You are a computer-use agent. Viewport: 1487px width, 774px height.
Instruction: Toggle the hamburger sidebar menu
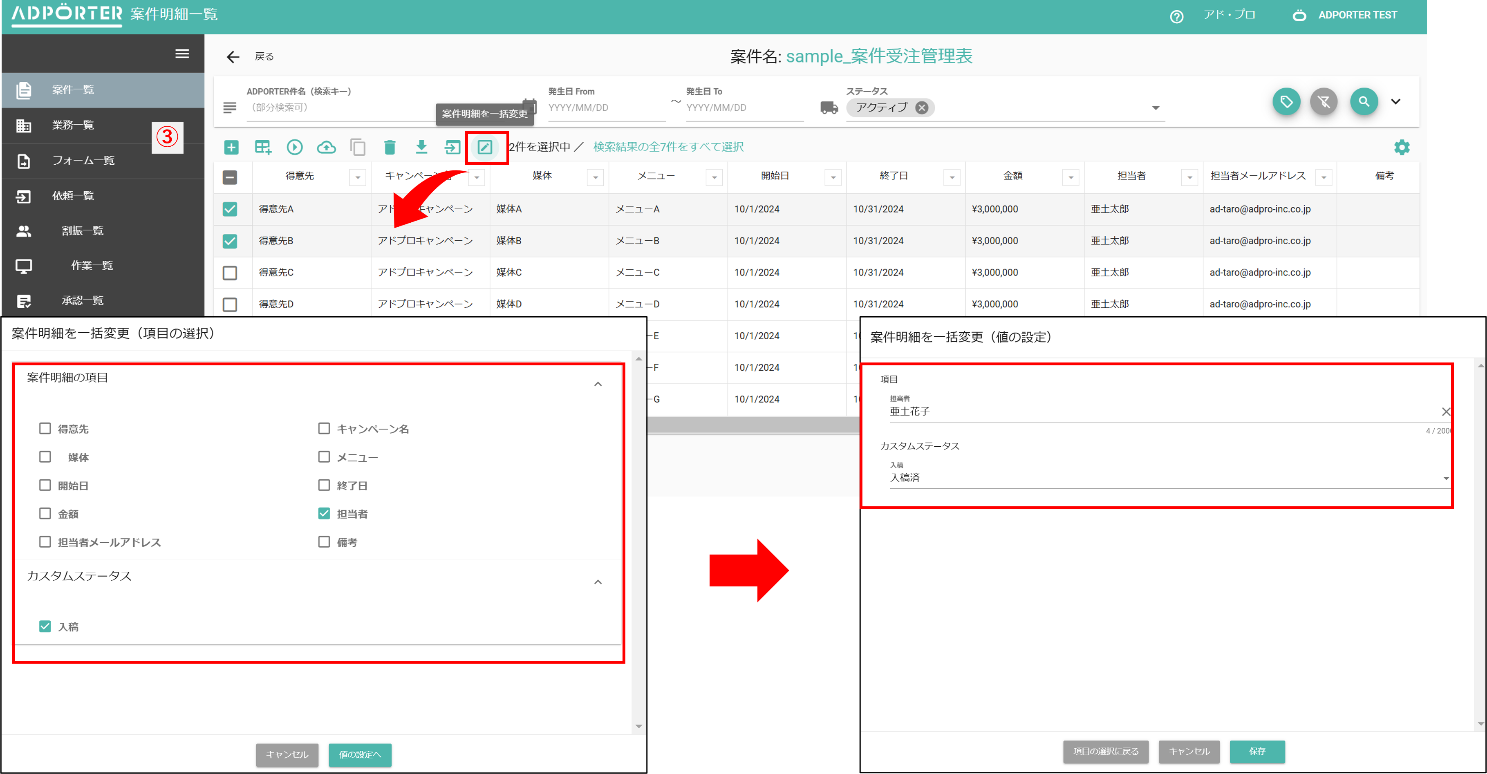[x=182, y=54]
